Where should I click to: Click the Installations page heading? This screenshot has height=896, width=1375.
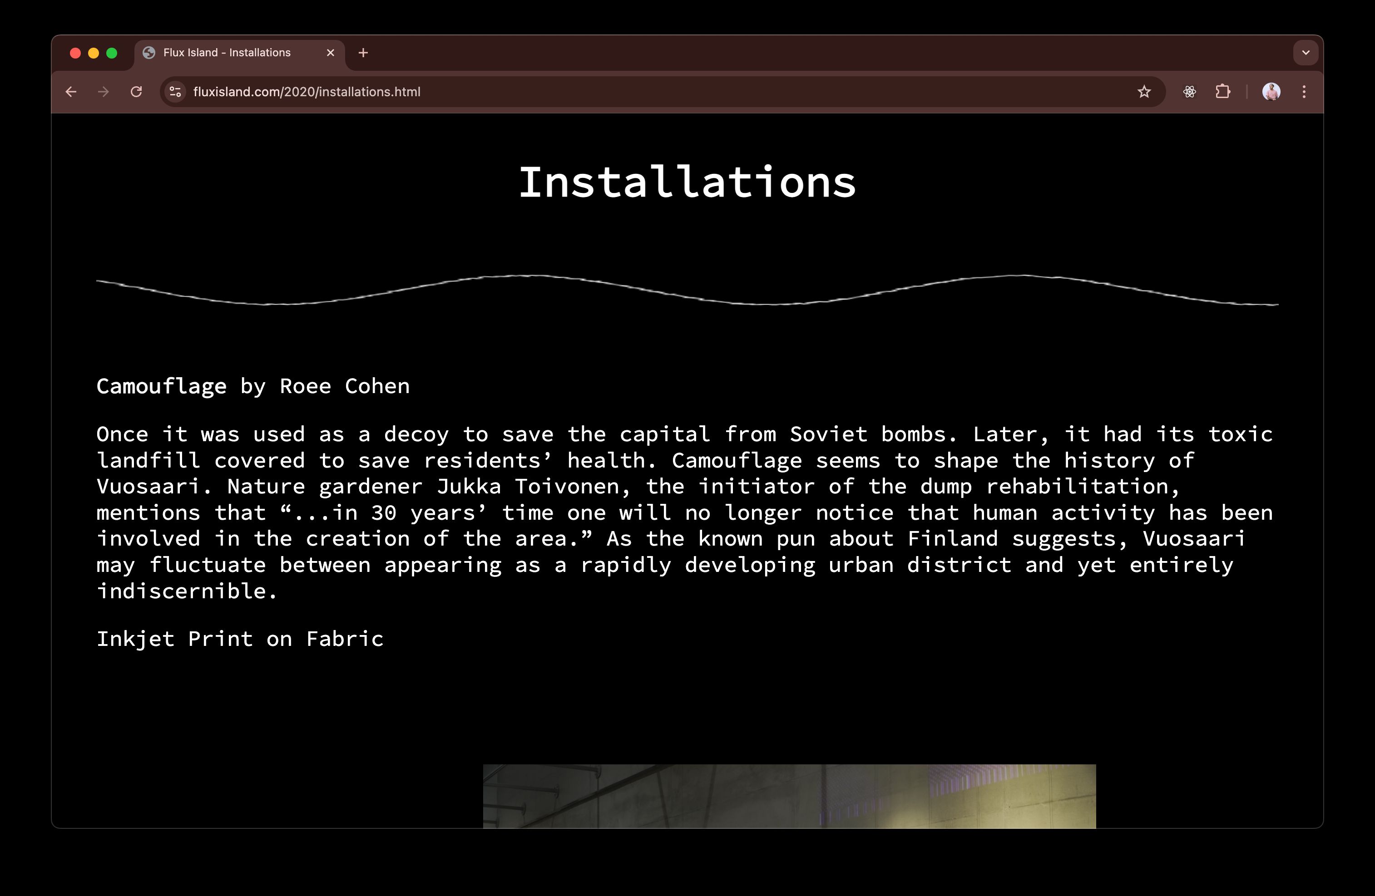point(687,182)
